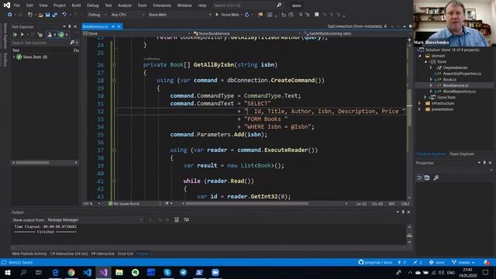This screenshot has height=279, width=496.
Task: Open Skype from the taskbar
Action: click(x=167, y=272)
